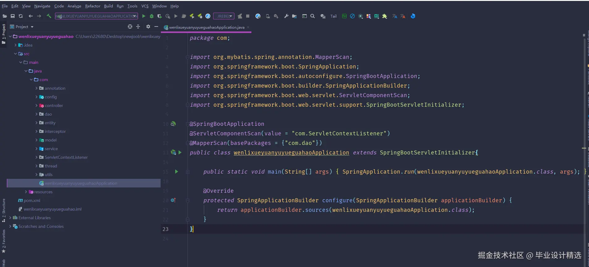Screen dimensions: 589x267
Task: Click the Save All floppy disk icon
Action: (x=13, y=16)
